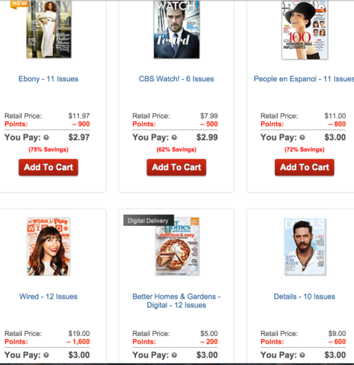Click the info icon beside Details You Pay
This screenshot has width=354, height=365.
[302, 355]
